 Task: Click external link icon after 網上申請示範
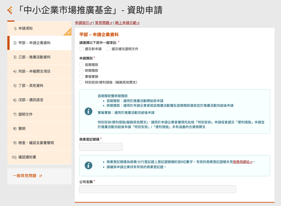click(x=138, y=23)
